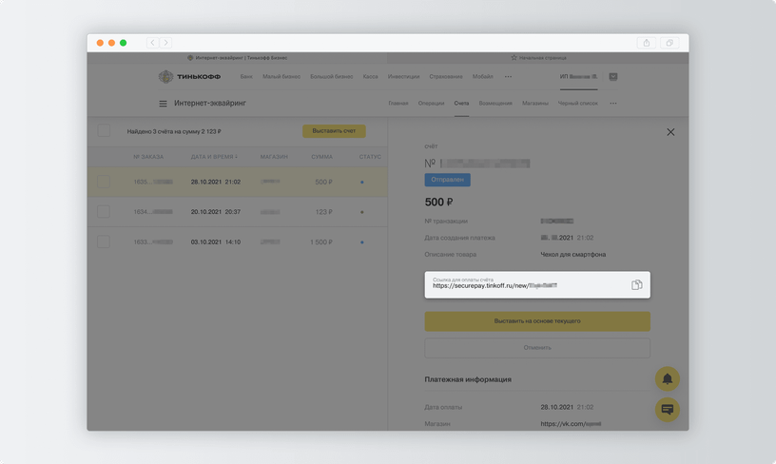Viewport: 776px width, 464px height.
Task: Select the checkbox for the 1 500 ₽ invoice
Action: (104, 242)
